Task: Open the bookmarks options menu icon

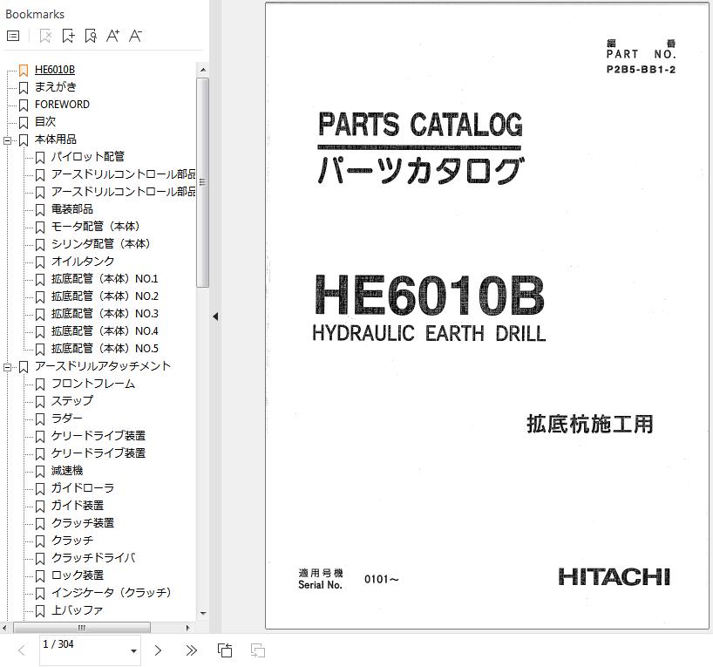Action: pyautogui.click(x=13, y=36)
